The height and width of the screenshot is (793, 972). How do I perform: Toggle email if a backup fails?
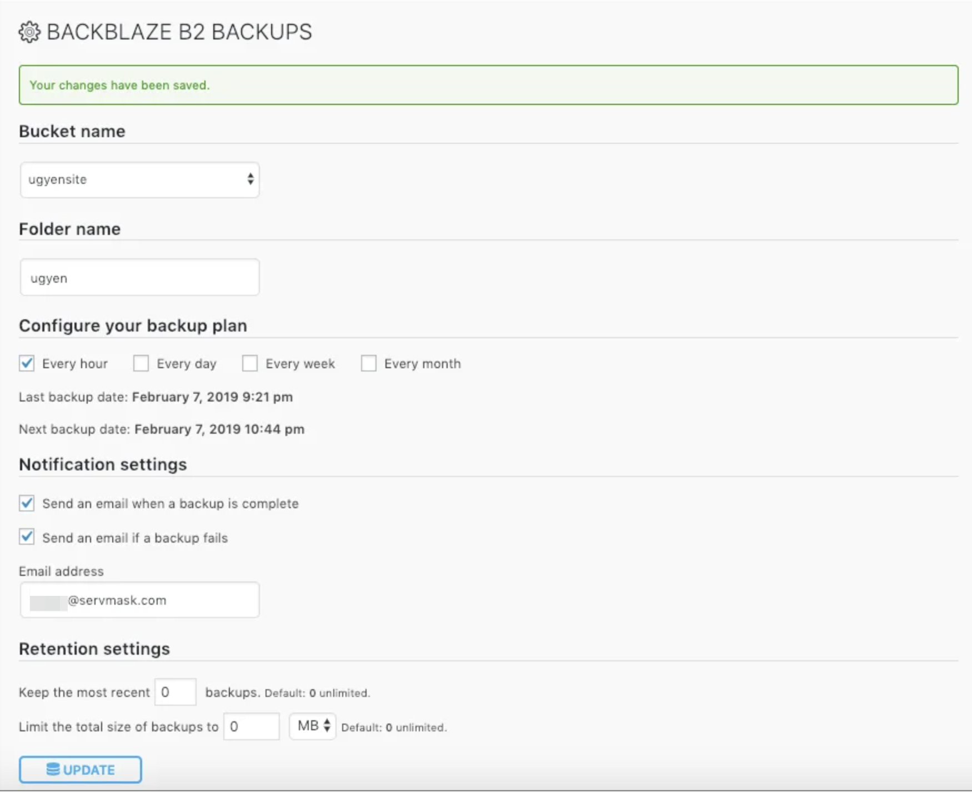(x=27, y=537)
